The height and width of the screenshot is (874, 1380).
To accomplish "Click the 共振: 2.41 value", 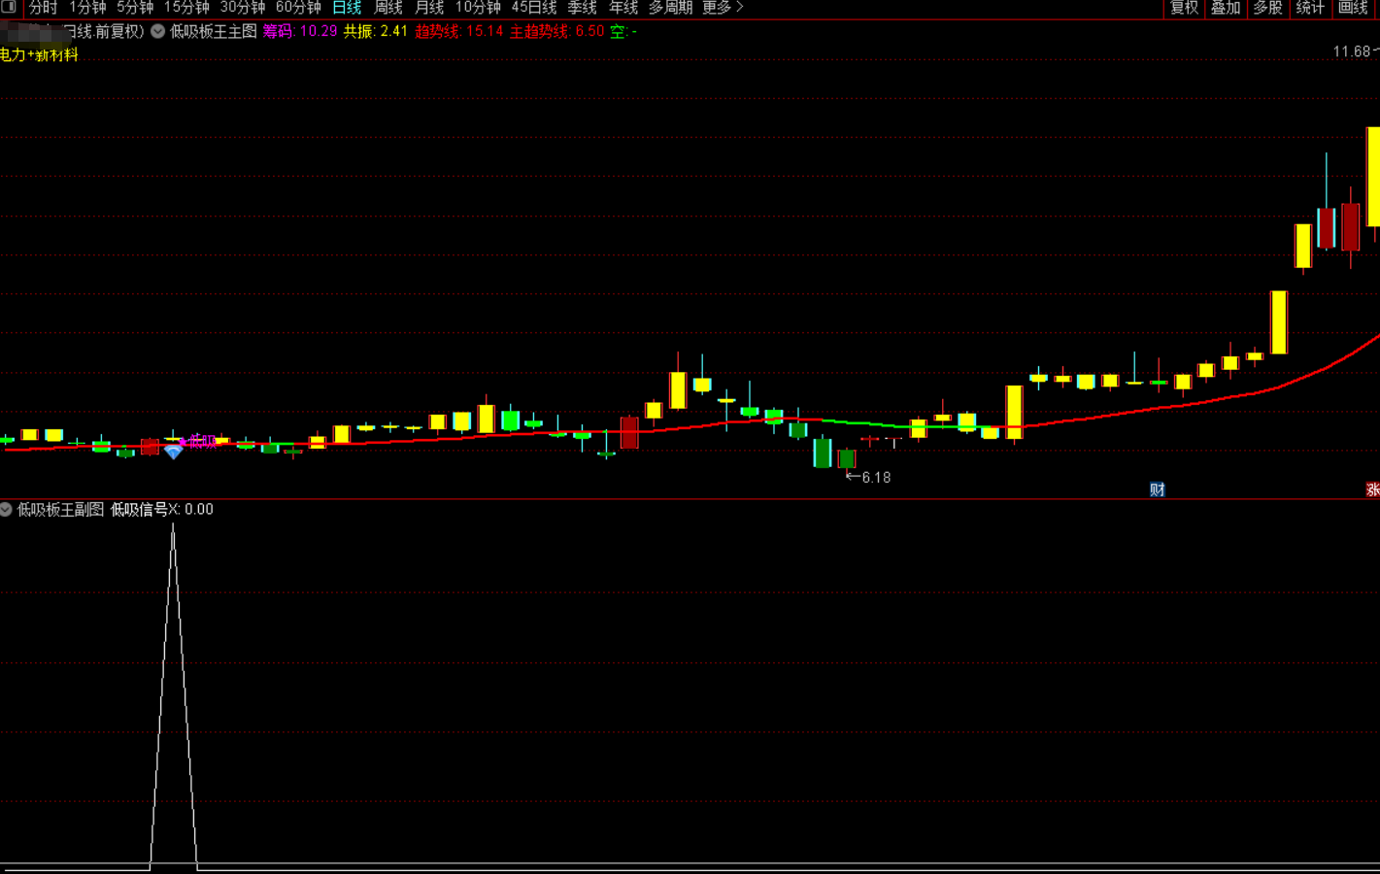I will 376,31.
